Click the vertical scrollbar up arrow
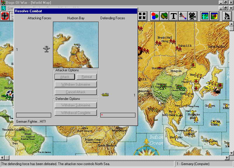This screenshot has height=168, width=234. [x=231, y=24]
